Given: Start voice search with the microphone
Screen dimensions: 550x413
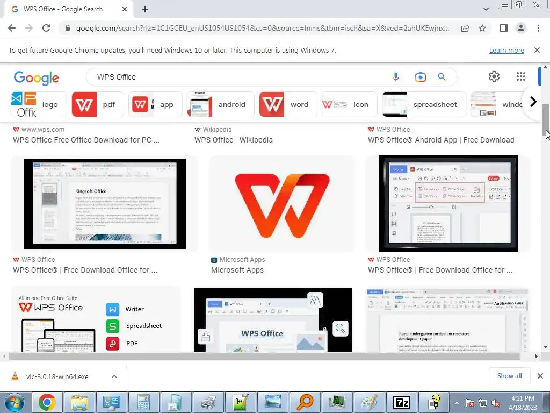Looking at the screenshot, I should tap(396, 77).
